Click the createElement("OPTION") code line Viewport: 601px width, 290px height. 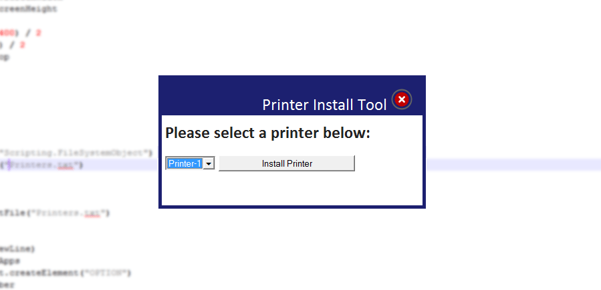66,273
